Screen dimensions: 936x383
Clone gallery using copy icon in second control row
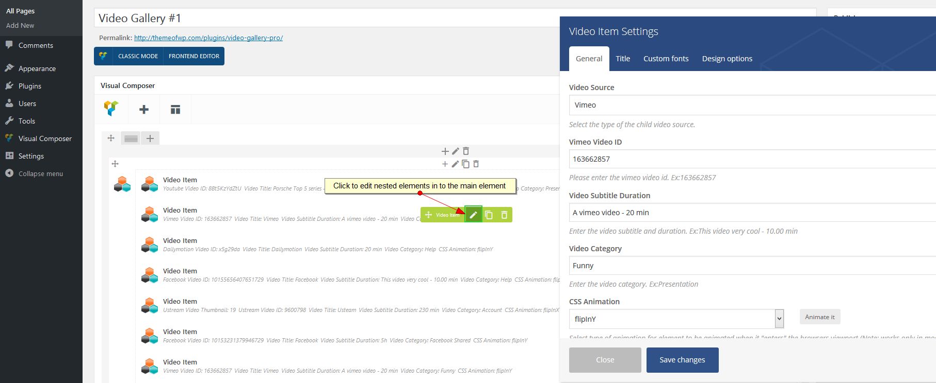click(465, 164)
